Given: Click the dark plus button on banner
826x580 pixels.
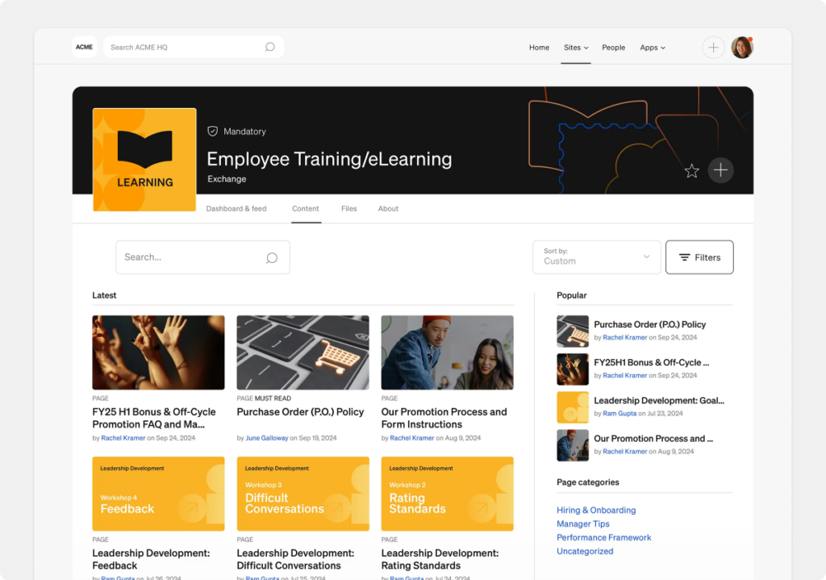Looking at the screenshot, I should (720, 170).
